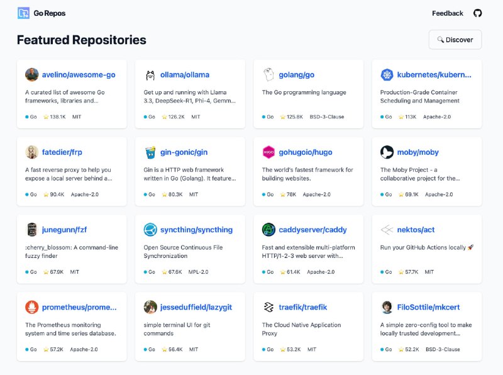Open the fatedier/frp repository link
This screenshot has height=375, width=503.
pyautogui.click(x=62, y=152)
